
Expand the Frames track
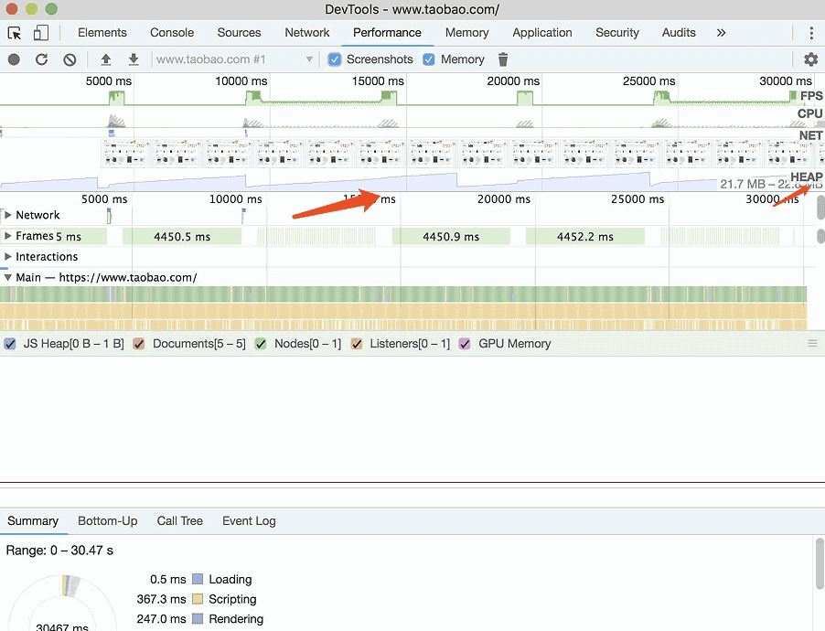click(x=8, y=236)
